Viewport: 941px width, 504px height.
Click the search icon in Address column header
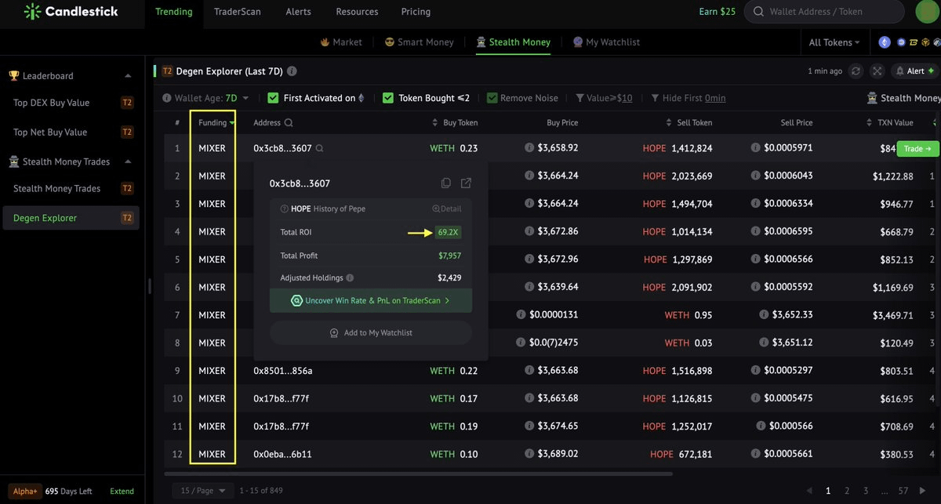coord(289,123)
